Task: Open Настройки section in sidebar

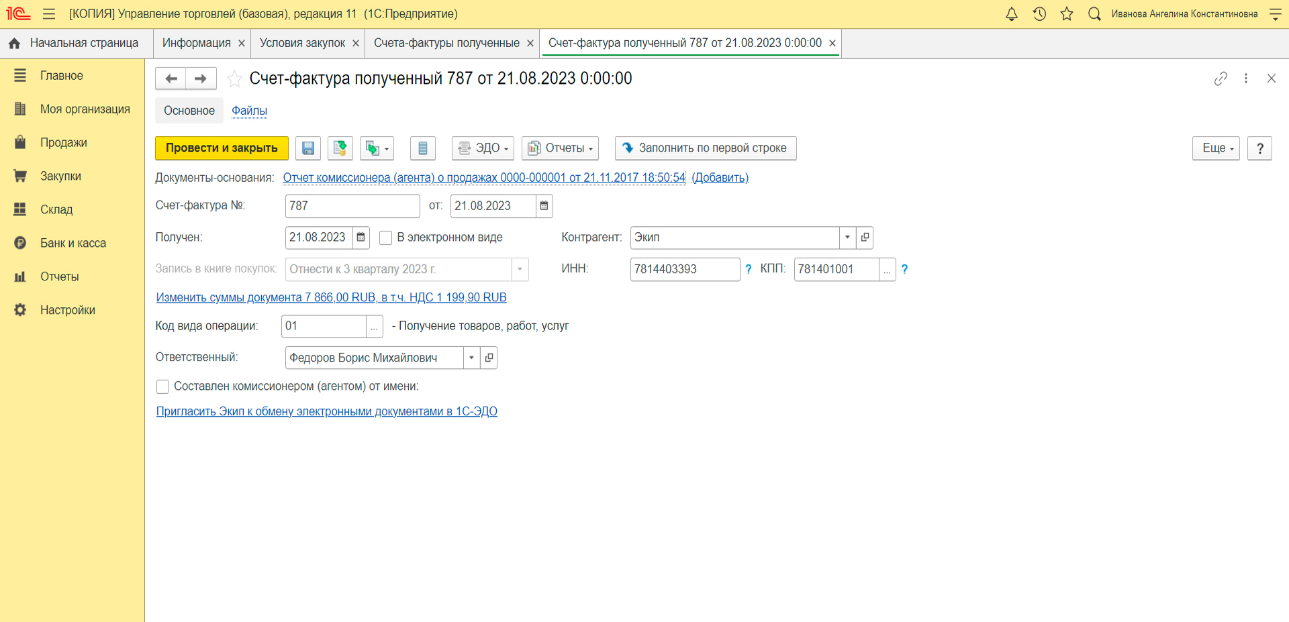Action: (72, 311)
